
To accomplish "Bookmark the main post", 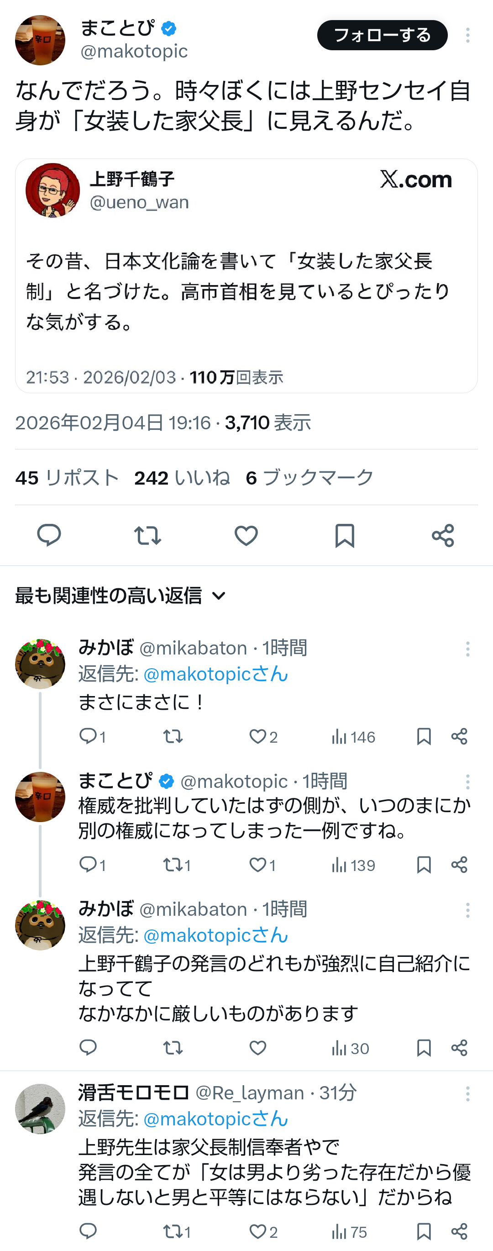I will tap(345, 535).
